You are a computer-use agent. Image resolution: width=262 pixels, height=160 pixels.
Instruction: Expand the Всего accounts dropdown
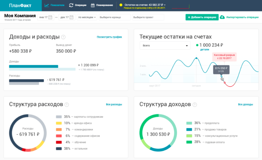pos(165,45)
